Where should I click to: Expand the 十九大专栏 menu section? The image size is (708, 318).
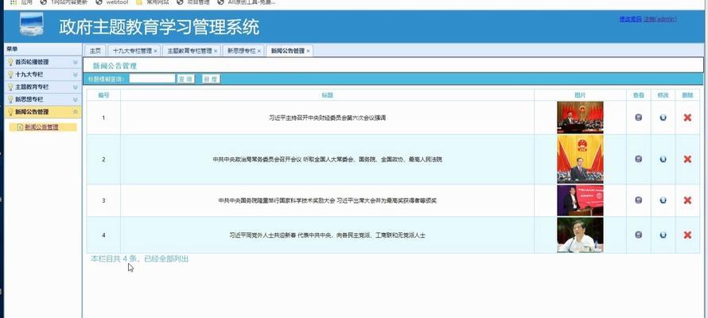click(76, 74)
